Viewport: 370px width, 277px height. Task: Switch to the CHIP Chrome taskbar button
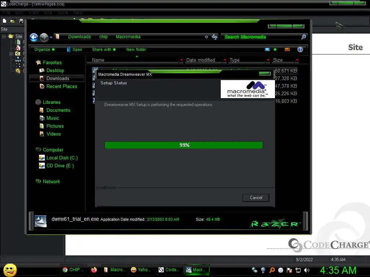coord(73,270)
